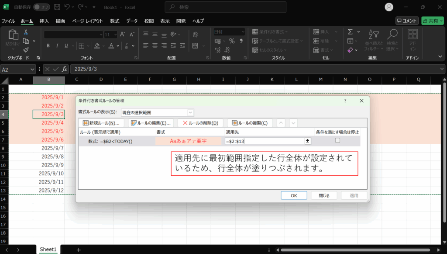This screenshot has width=447, height=254.
Task: Switch to the 挿入 tab
Action: click(44, 21)
